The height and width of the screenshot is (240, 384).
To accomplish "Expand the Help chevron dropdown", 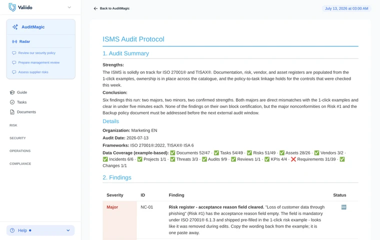I will click(68, 230).
